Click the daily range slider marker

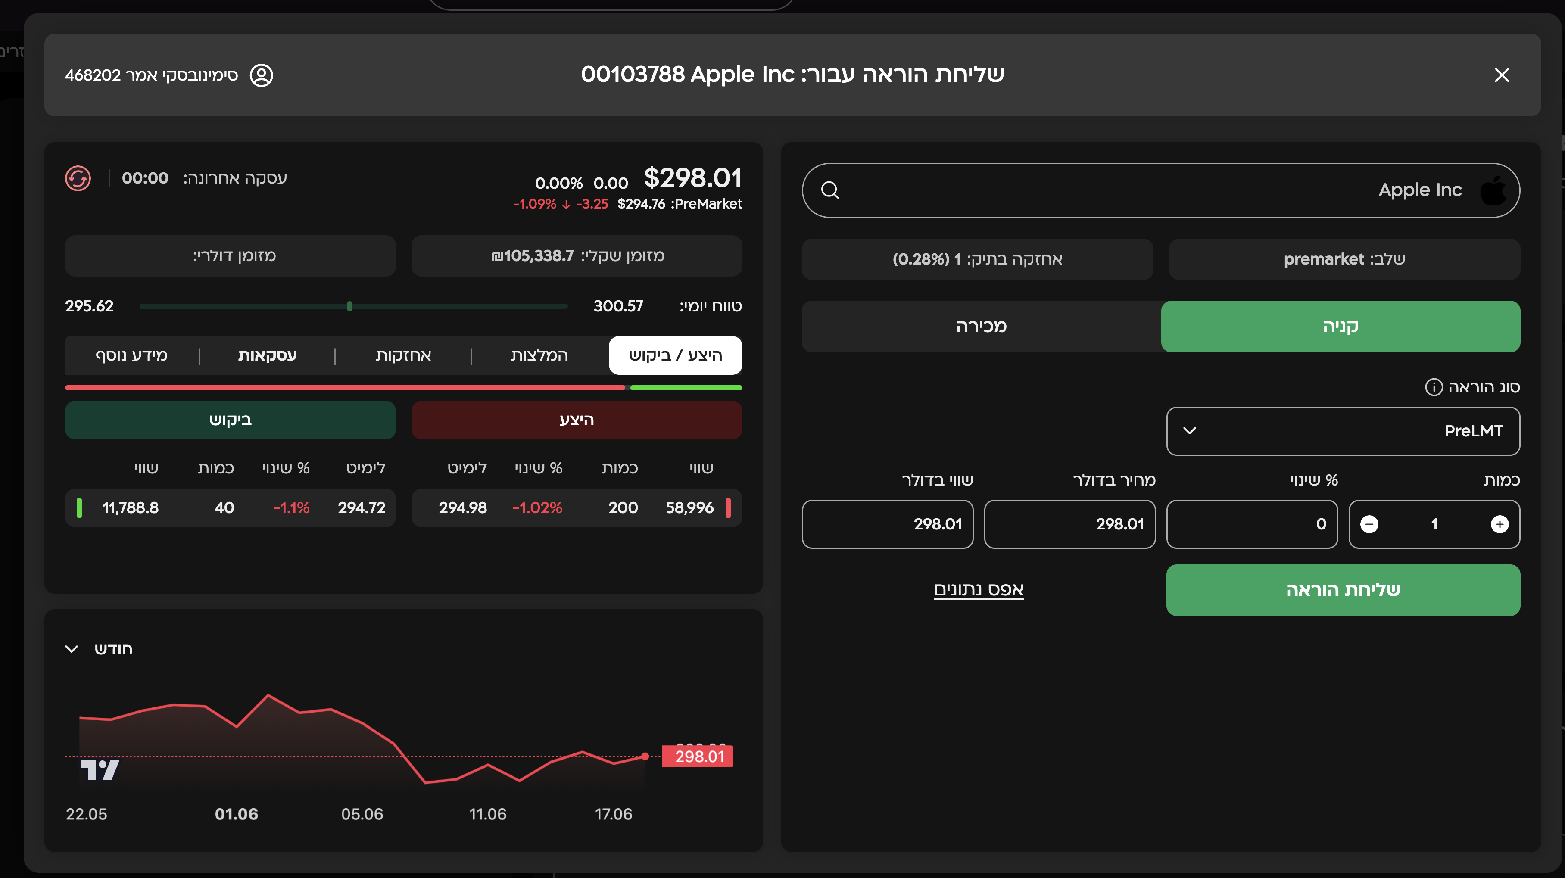click(349, 306)
